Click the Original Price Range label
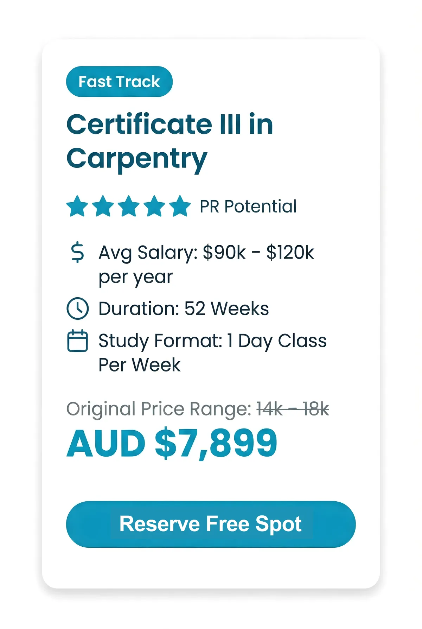 pos(159,409)
